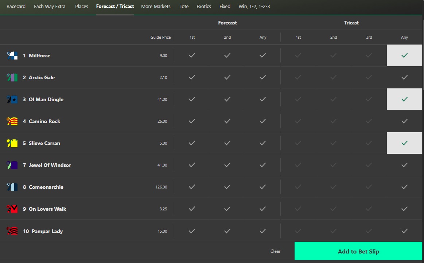Switch to the Exotics tab

[x=204, y=6]
